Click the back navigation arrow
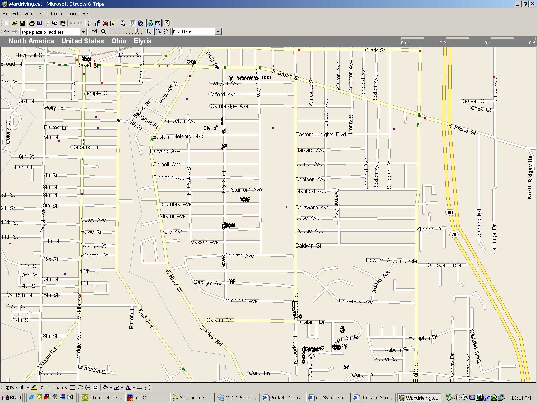Image resolution: width=537 pixels, height=403 pixels. pyautogui.click(x=6, y=32)
